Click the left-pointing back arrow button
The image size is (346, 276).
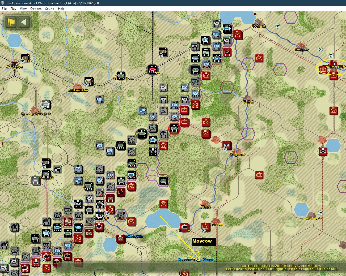tap(24, 22)
